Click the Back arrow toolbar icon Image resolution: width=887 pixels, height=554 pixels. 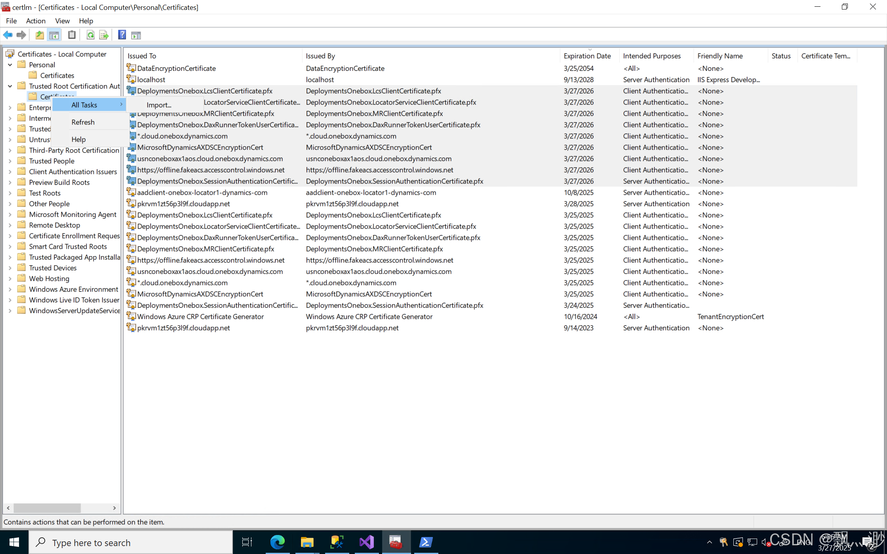click(8, 35)
